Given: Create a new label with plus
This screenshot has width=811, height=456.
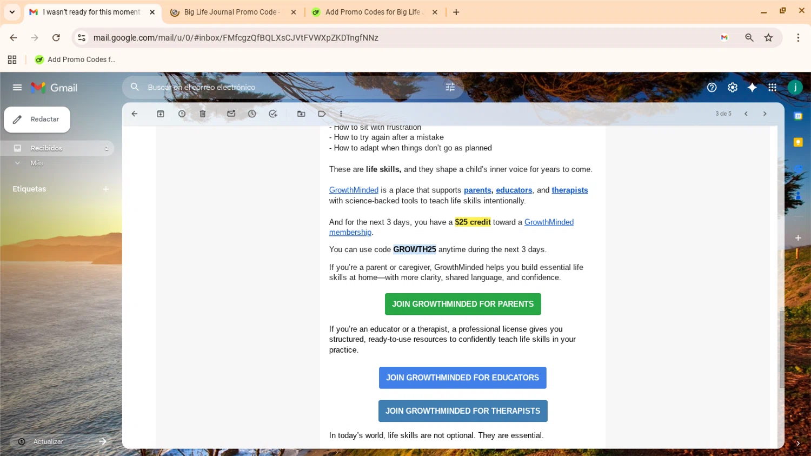Looking at the screenshot, I should 106,189.
